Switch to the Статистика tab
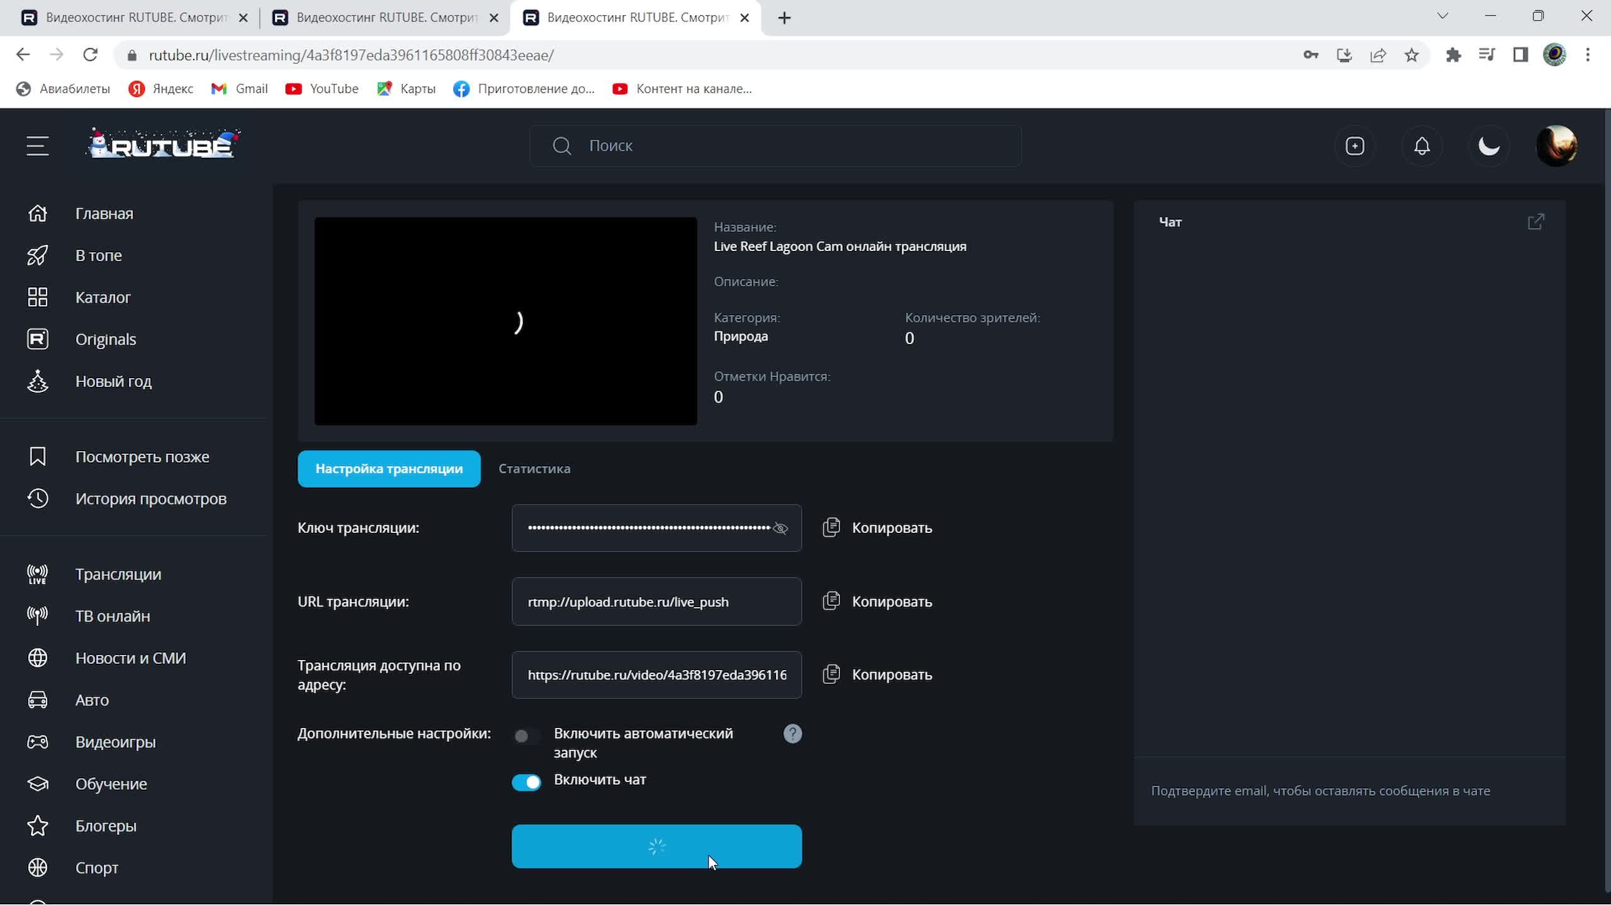Viewport: 1611px width, 906px height. pyautogui.click(x=534, y=469)
